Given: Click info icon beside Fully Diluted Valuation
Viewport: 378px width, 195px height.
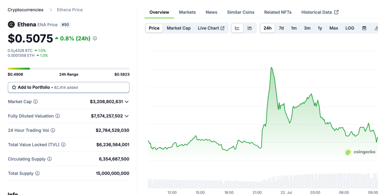Looking at the screenshot, I should tap(58, 116).
